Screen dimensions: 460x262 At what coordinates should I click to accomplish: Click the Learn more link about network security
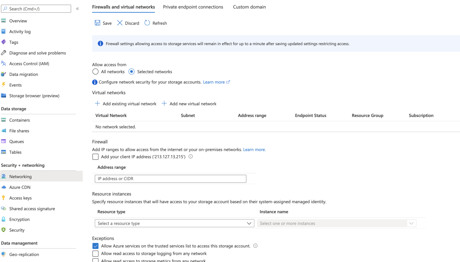214,82
